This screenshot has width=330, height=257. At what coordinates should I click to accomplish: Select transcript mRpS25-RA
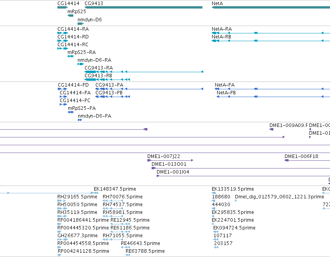[82, 52]
